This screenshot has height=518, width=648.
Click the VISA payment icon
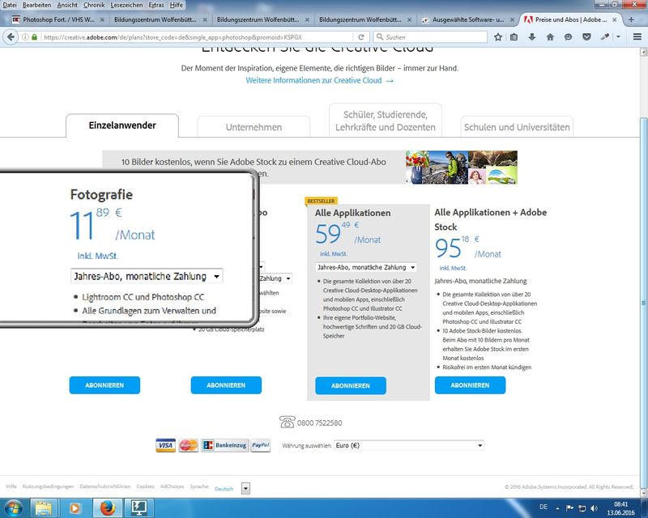pyautogui.click(x=165, y=445)
